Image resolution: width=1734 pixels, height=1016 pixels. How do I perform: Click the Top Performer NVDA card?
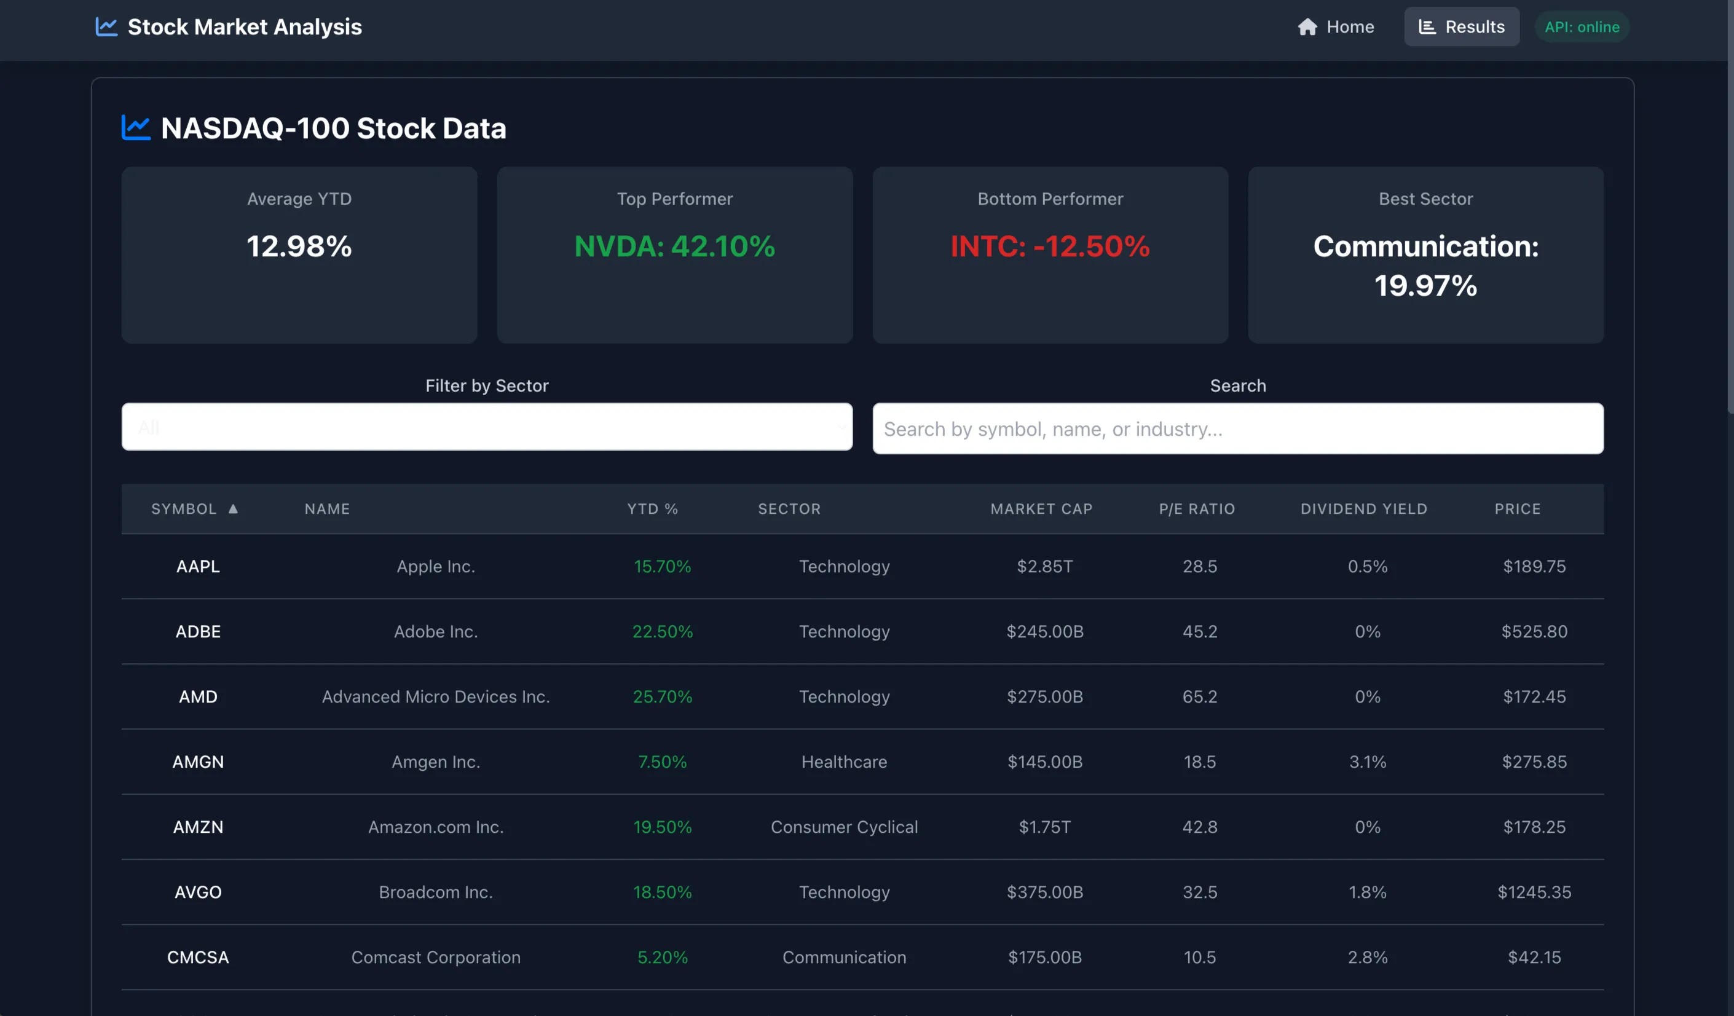674,254
